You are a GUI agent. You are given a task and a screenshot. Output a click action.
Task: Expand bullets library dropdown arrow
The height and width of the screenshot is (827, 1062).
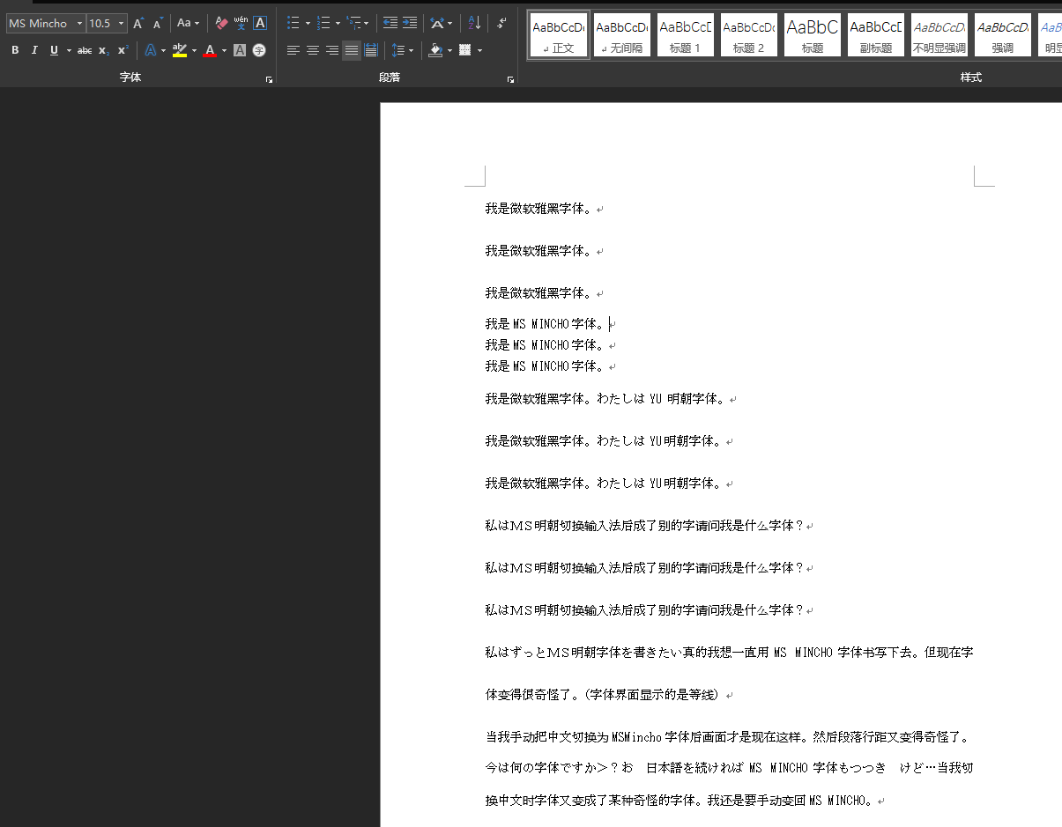(x=308, y=24)
